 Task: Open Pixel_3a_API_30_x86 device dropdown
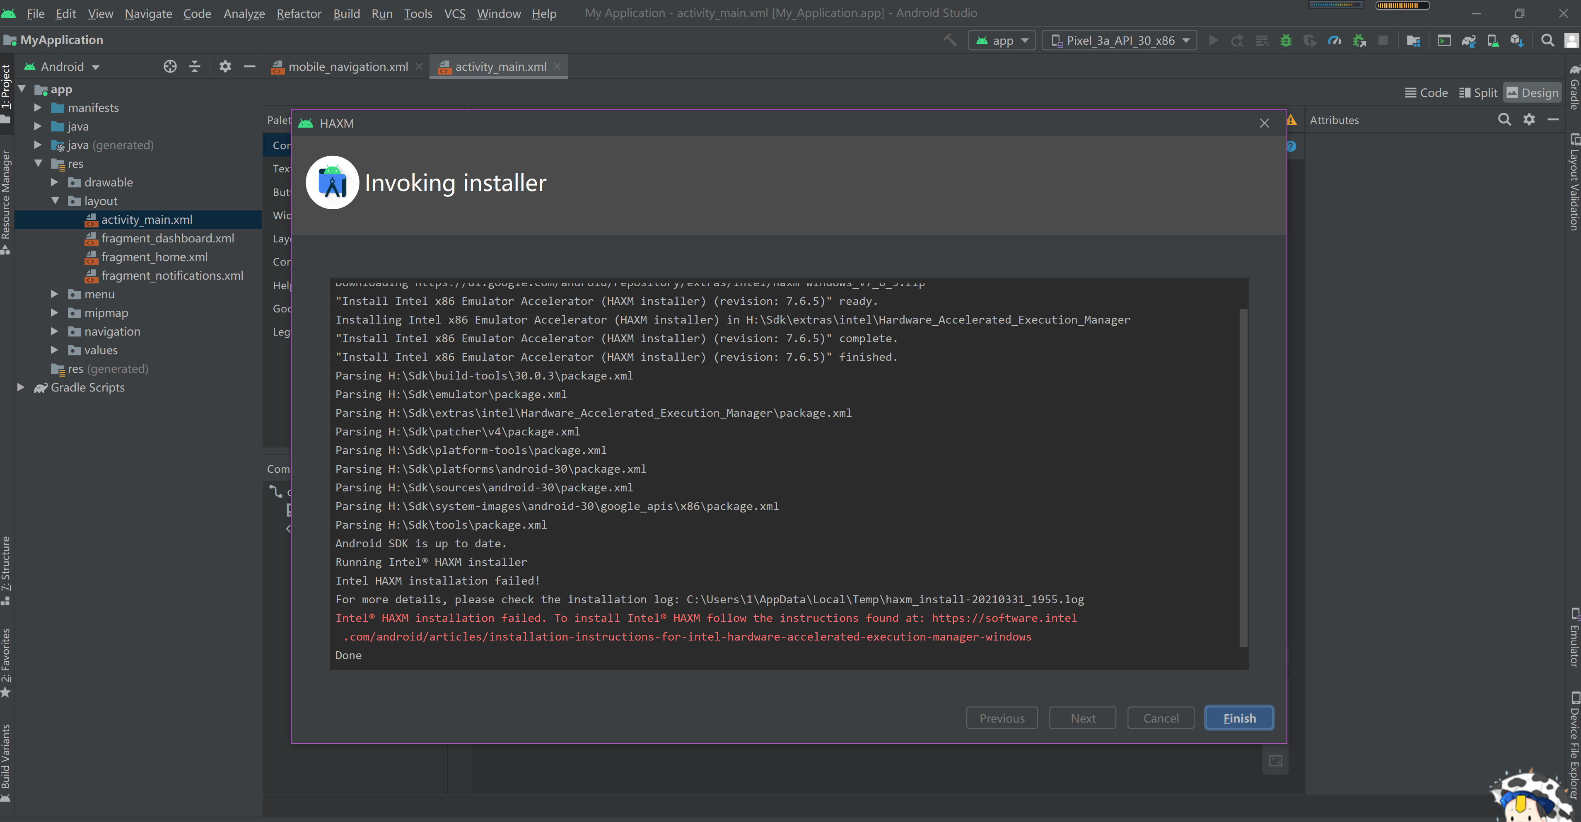[x=1120, y=41]
